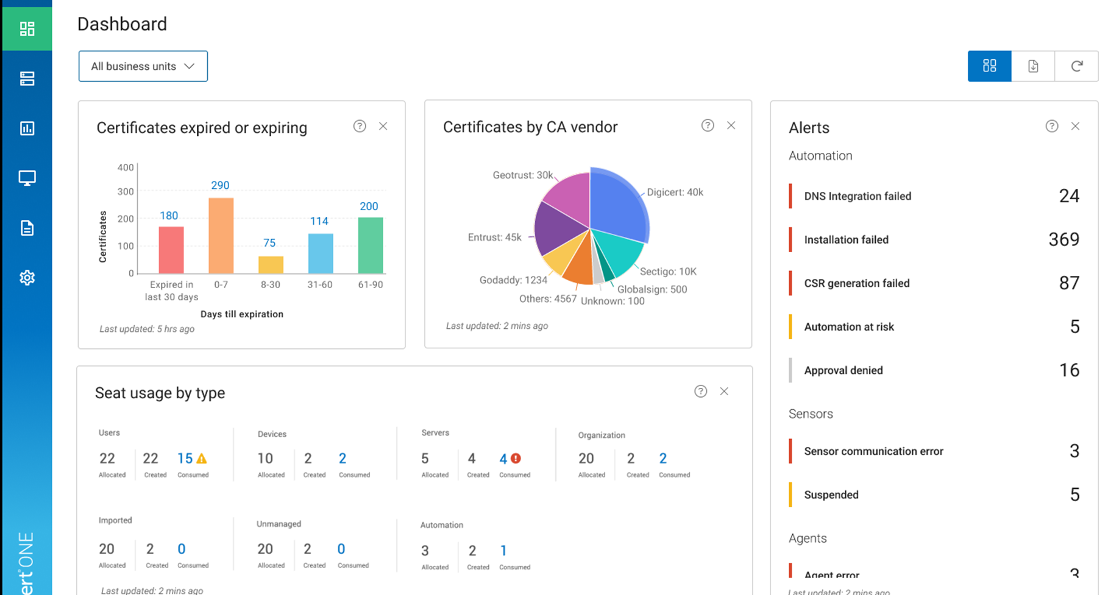Close the Certificates by CA vendor widget

click(x=731, y=125)
